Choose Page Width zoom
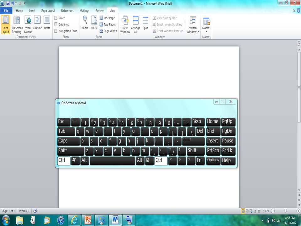The image size is (301, 226). tap(108, 31)
